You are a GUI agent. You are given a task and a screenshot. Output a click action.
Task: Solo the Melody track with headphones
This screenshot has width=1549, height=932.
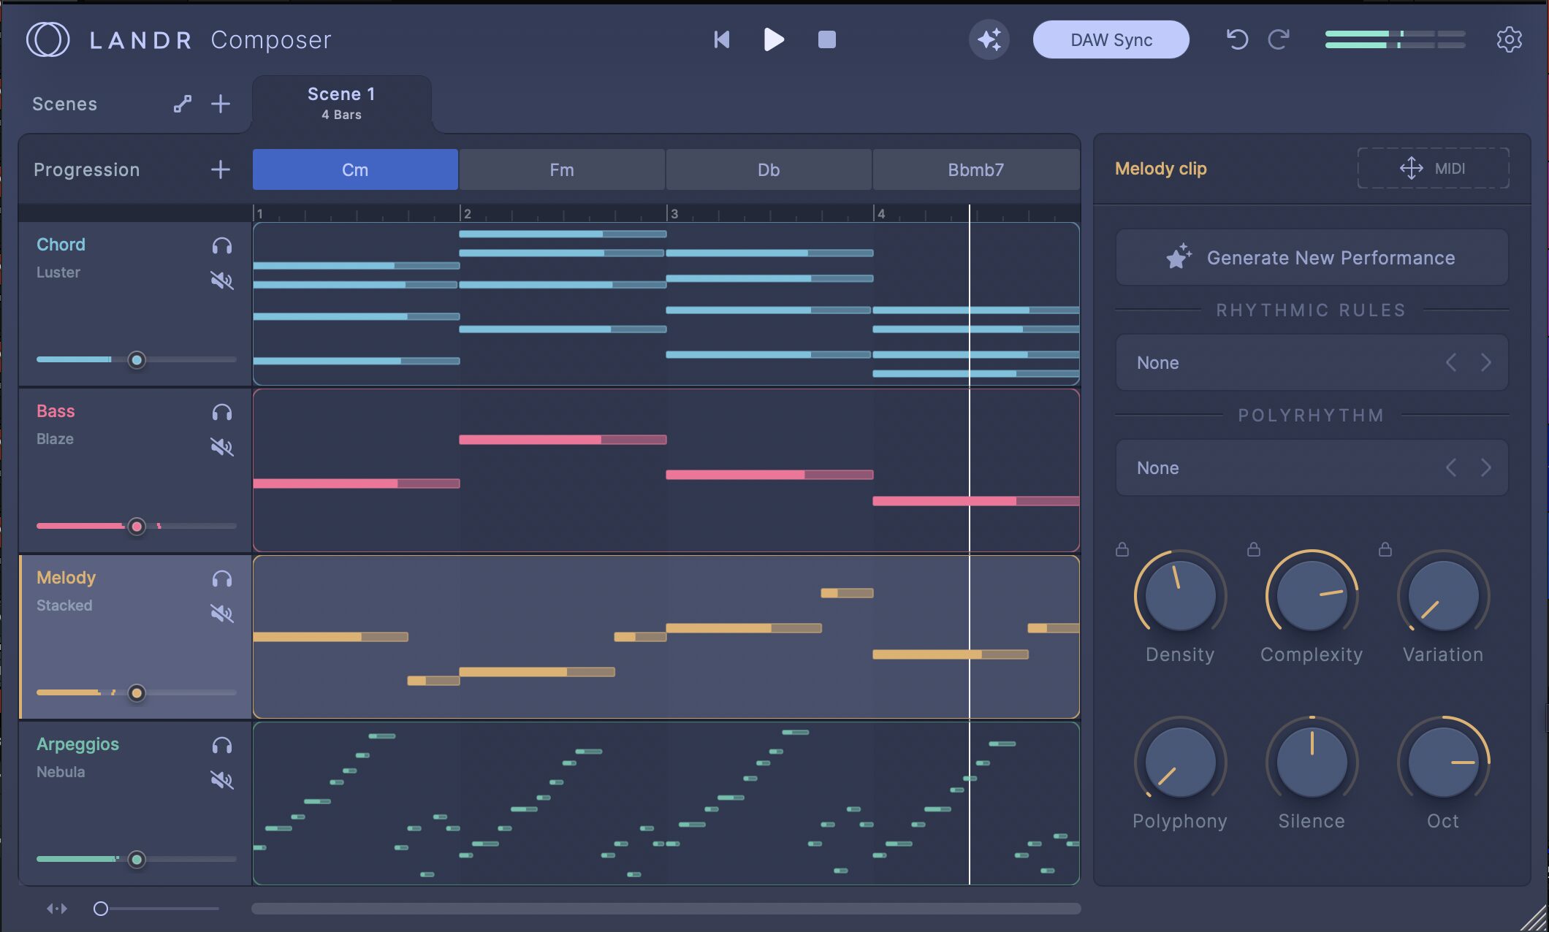[x=222, y=579]
